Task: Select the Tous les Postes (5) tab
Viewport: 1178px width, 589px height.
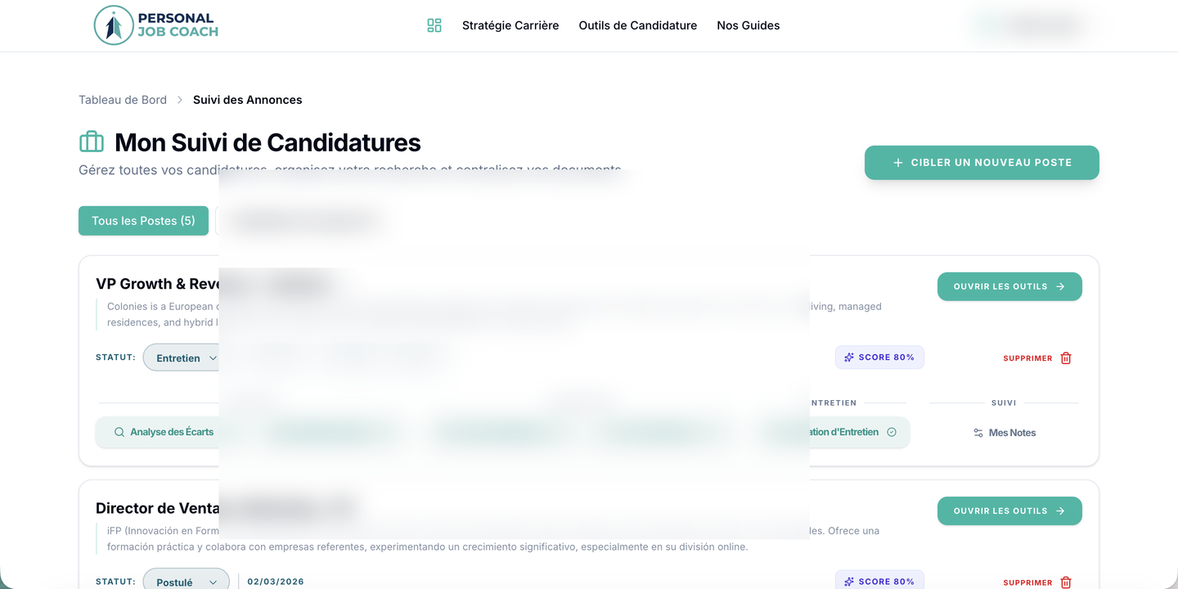Action: [x=143, y=221]
